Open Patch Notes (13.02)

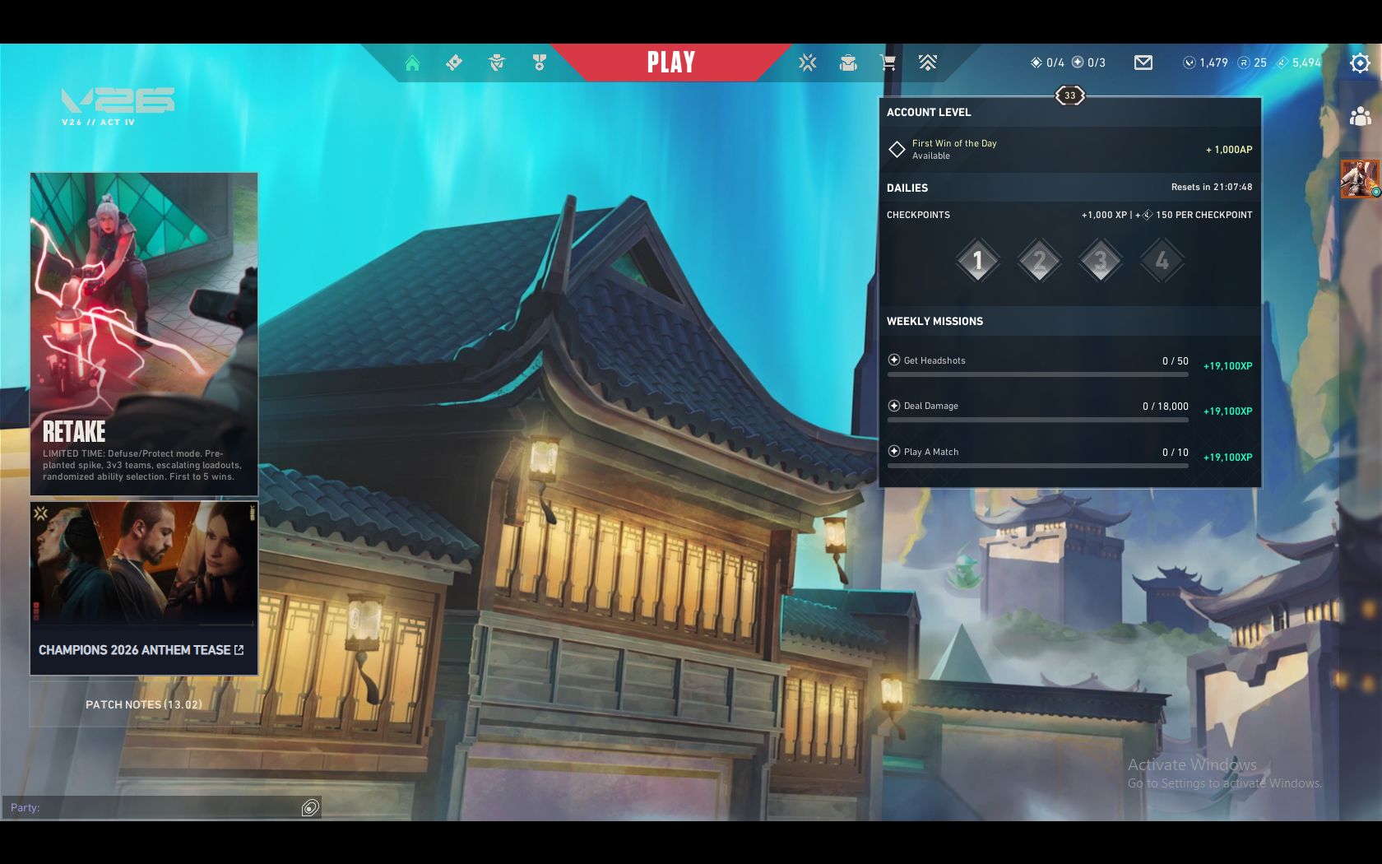click(x=144, y=704)
